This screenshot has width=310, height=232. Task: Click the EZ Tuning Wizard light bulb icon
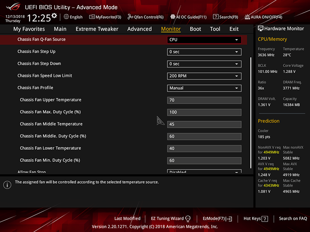(x=188, y=219)
